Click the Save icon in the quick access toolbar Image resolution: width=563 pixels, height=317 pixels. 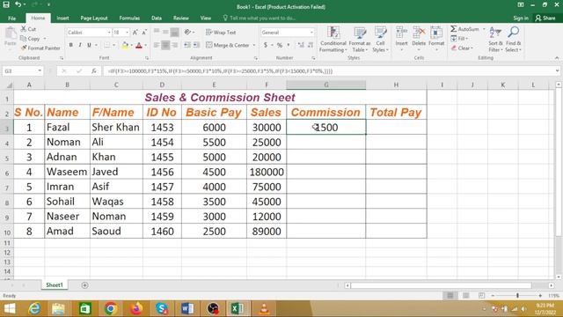click(6, 4)
